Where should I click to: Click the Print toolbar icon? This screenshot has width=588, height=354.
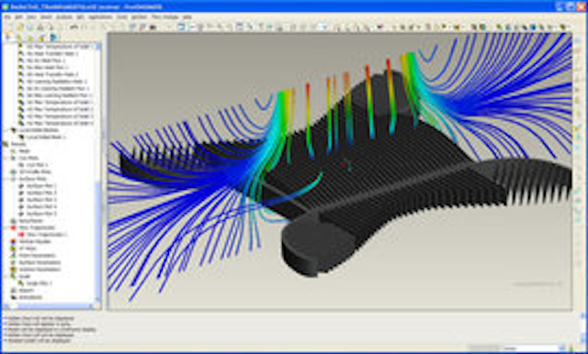click(40, 27)
